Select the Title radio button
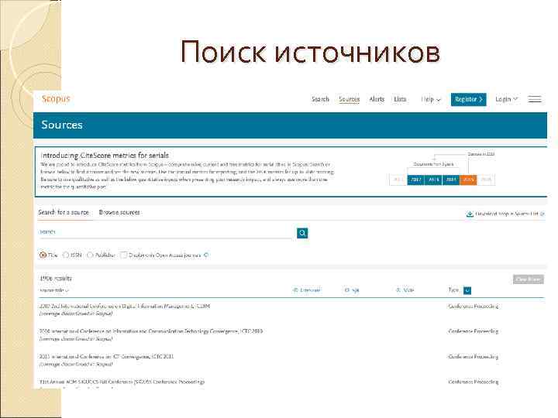The image size is (558, 418). click(43, 255)
